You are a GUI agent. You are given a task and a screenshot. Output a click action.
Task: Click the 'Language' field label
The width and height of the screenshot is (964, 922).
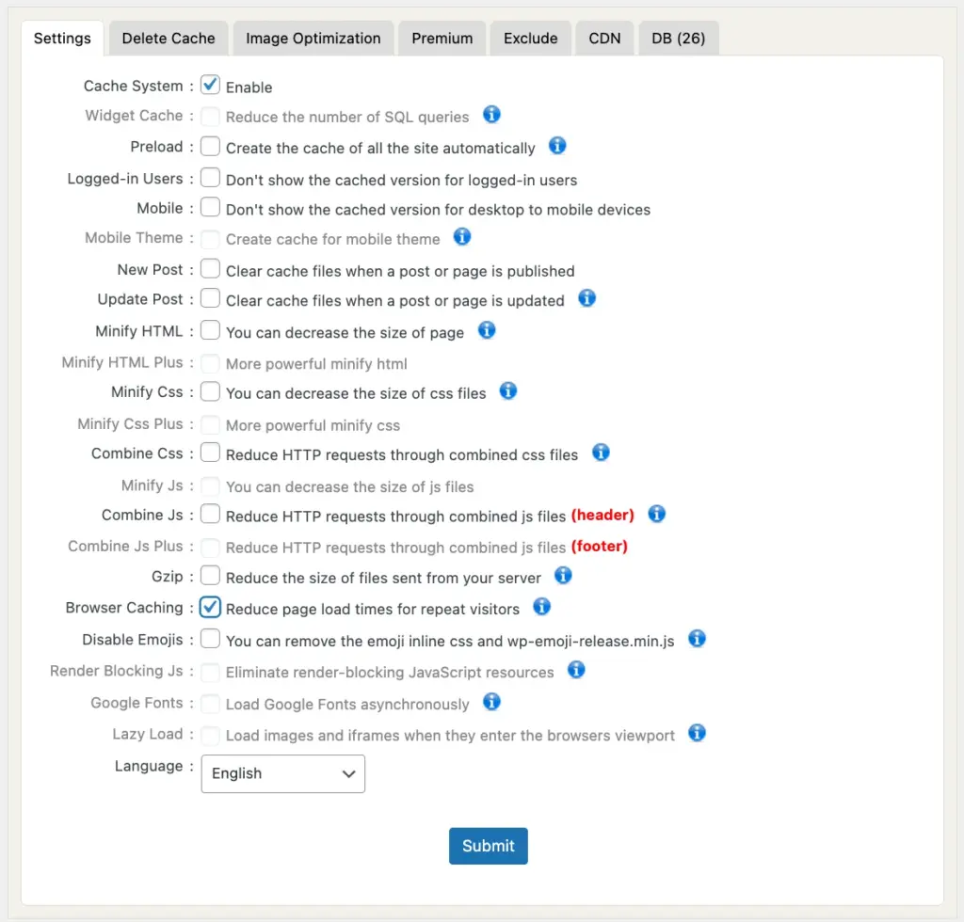tap(149, 766)
